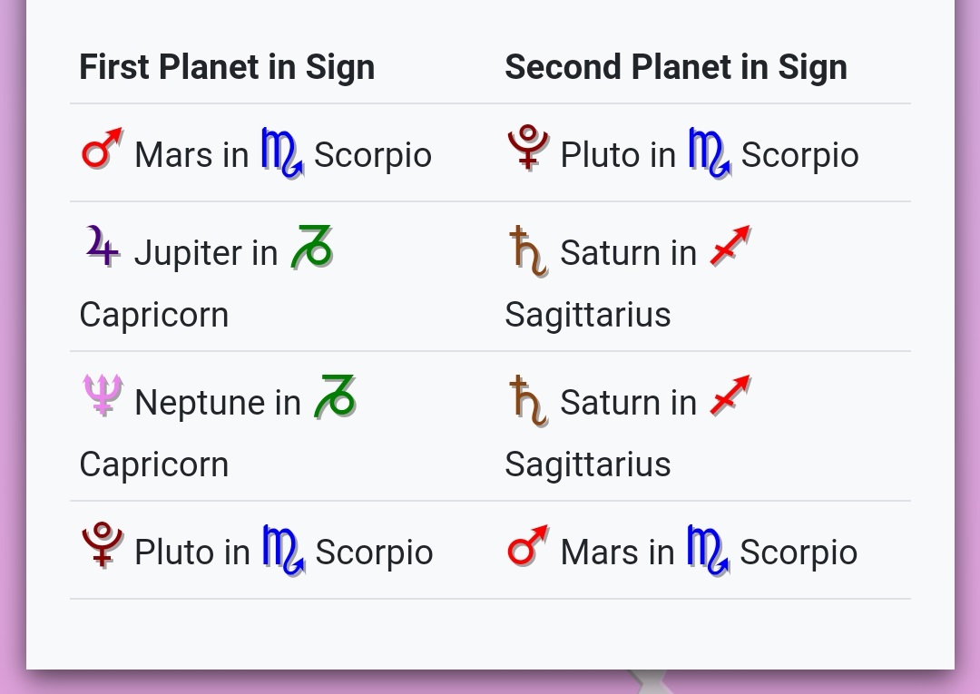Click 'Sagittarius' text under the first Saturn entry
This screenshot has height=694, width=980.
pos(588,315)
